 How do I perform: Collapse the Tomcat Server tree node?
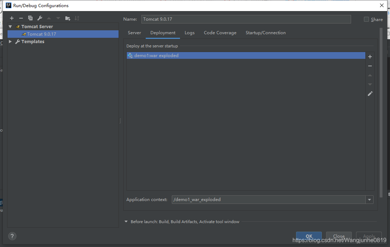[x=10, y=27]
